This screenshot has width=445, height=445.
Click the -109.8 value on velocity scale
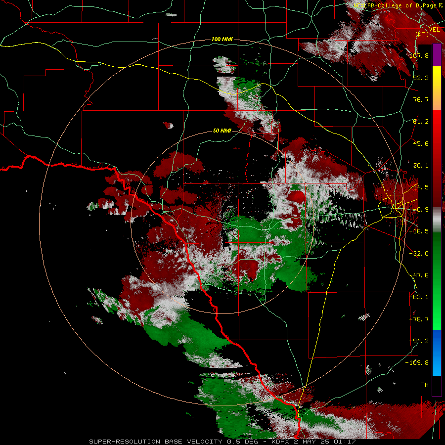(x=417, y=363)
